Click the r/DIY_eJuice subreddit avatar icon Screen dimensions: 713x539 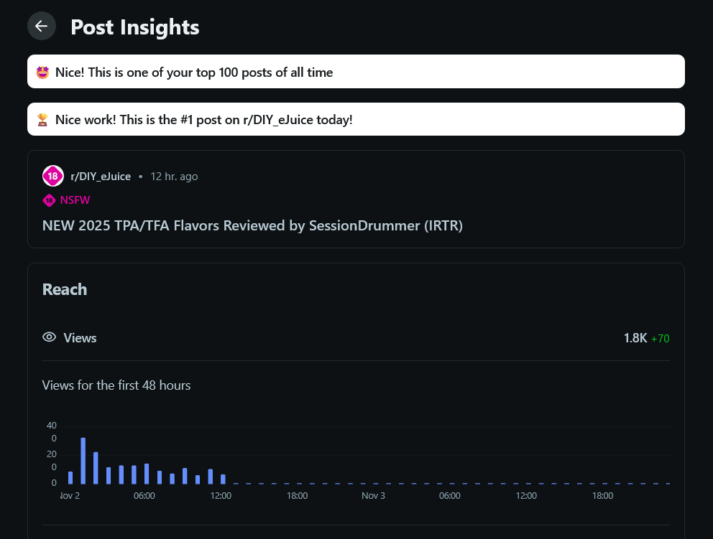pyautogui.click(x=52, y=176)
